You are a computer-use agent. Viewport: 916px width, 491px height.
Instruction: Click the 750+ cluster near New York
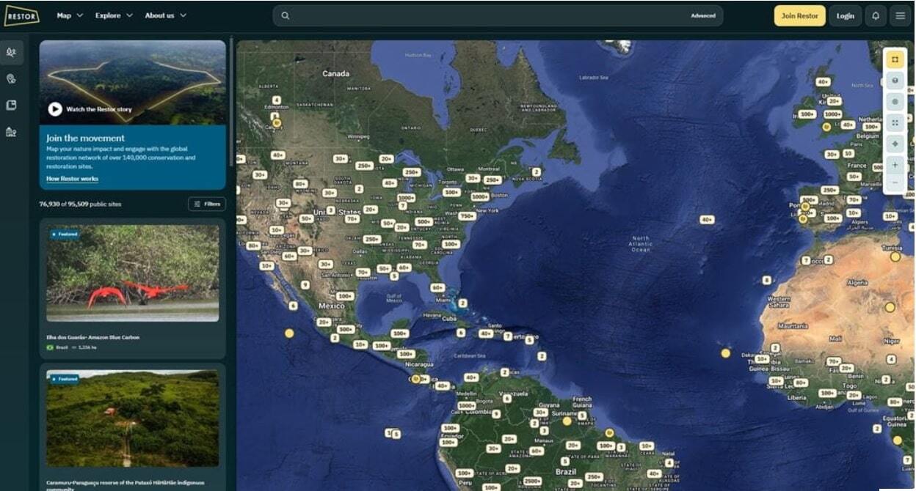point(467,216)
